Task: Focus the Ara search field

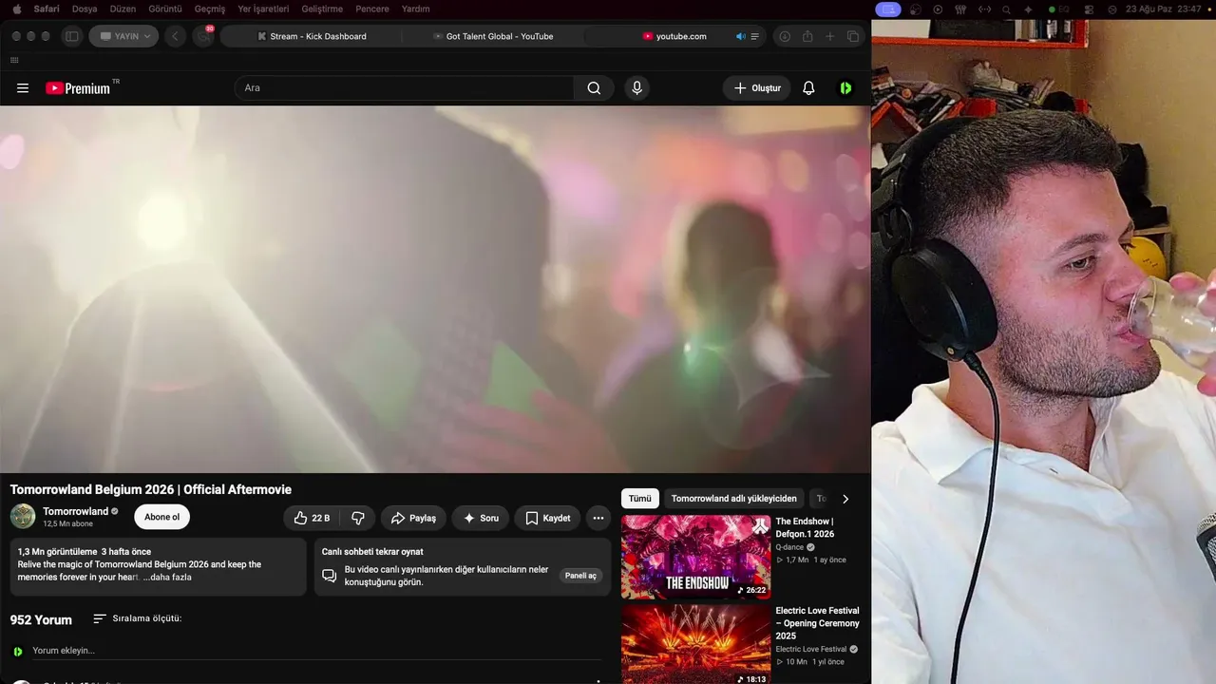Action: tap(404, 88)
